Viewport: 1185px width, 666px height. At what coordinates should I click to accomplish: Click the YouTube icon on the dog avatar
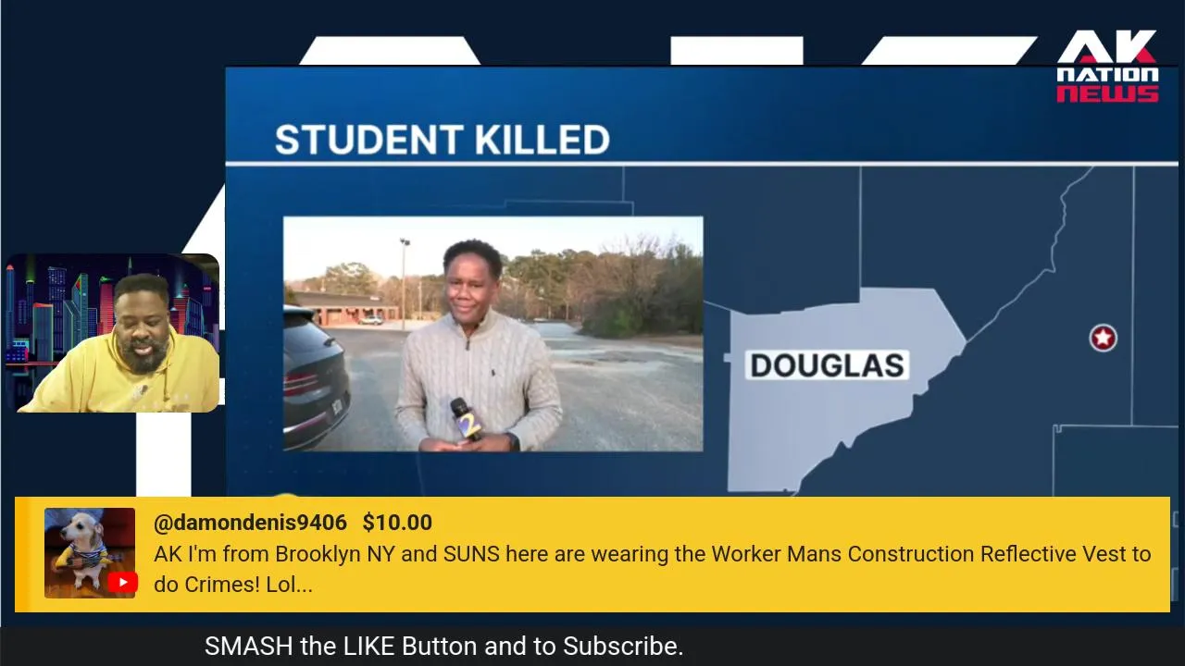[122, 582]
